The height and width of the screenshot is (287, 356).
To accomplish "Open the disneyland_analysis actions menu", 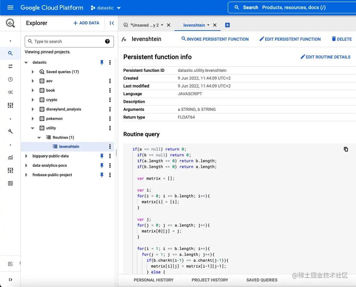I will click(110, 109).
